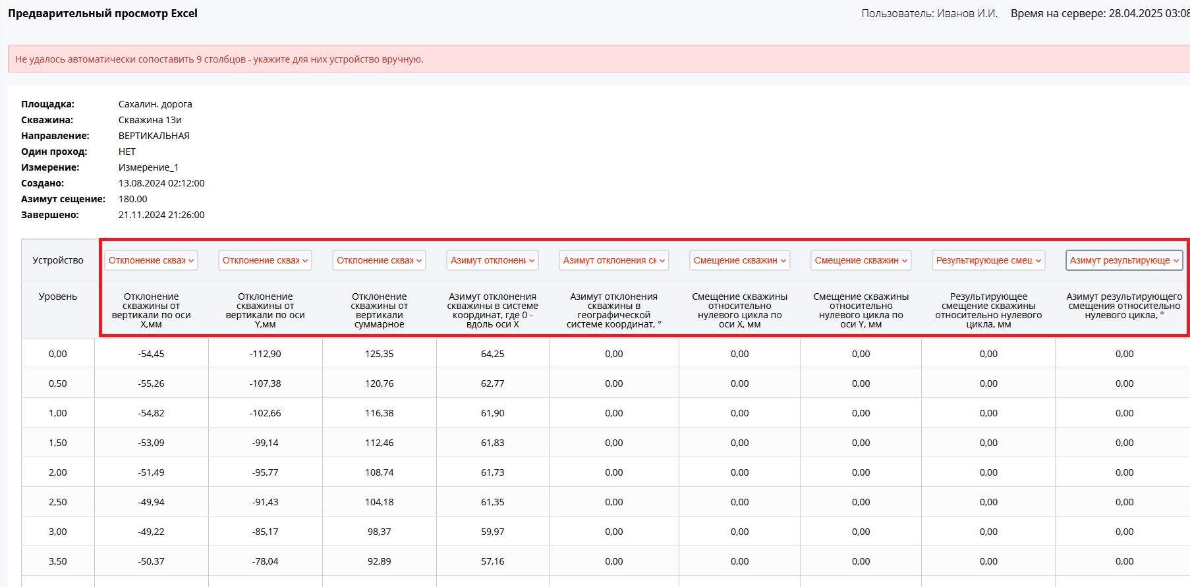
Task: Open the first 'Азимут отклонени' device dropdown
Action: point(492,260)
